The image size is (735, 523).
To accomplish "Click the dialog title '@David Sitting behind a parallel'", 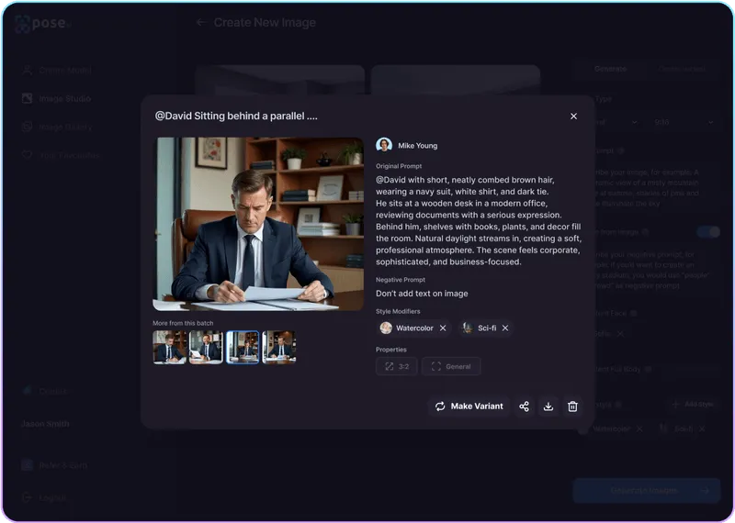I will coord(236,117).
